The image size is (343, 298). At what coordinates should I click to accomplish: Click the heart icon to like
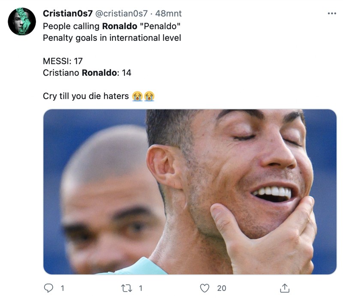[x=206, y=288]
